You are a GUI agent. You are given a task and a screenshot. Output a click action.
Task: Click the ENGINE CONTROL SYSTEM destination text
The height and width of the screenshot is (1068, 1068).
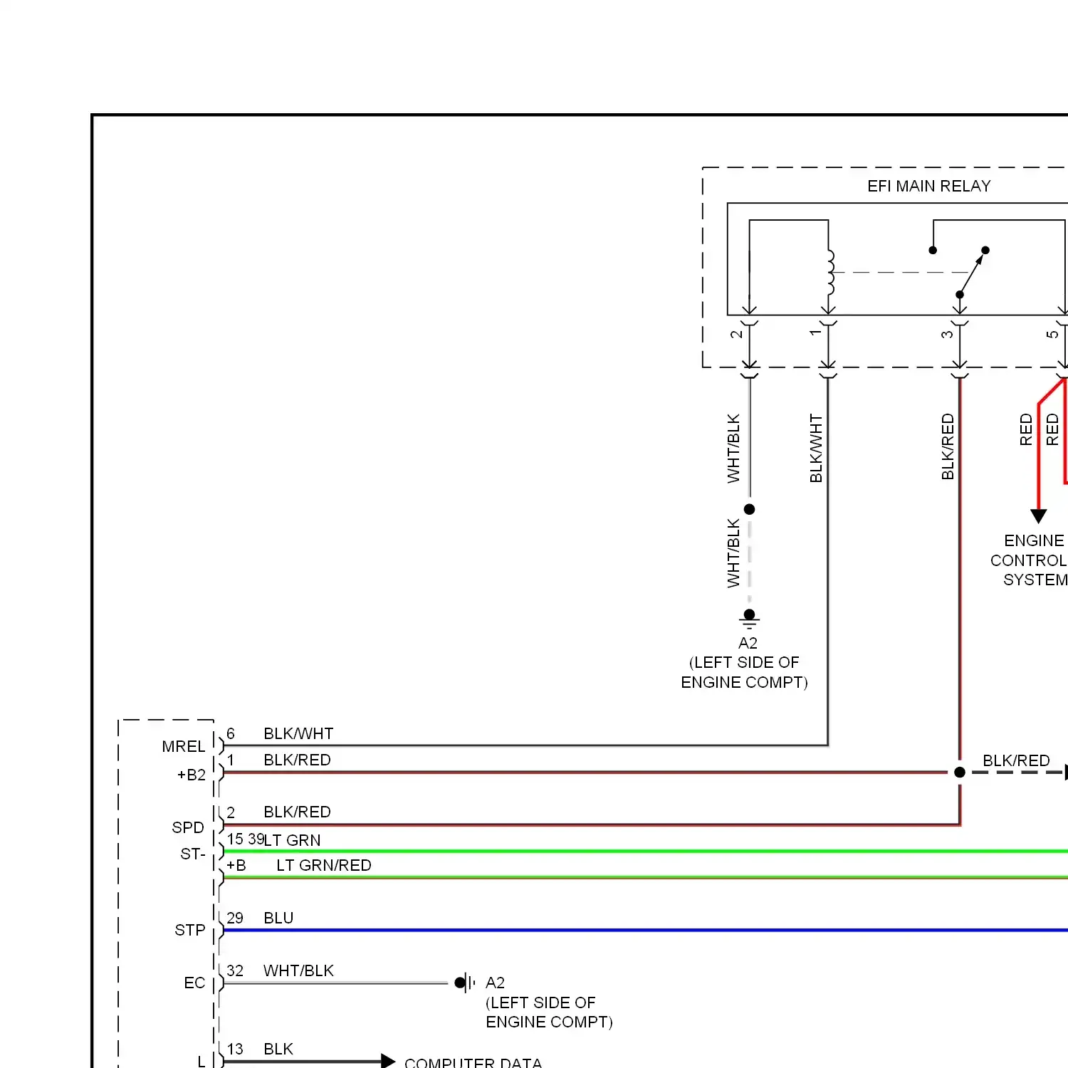point(1030,560)
